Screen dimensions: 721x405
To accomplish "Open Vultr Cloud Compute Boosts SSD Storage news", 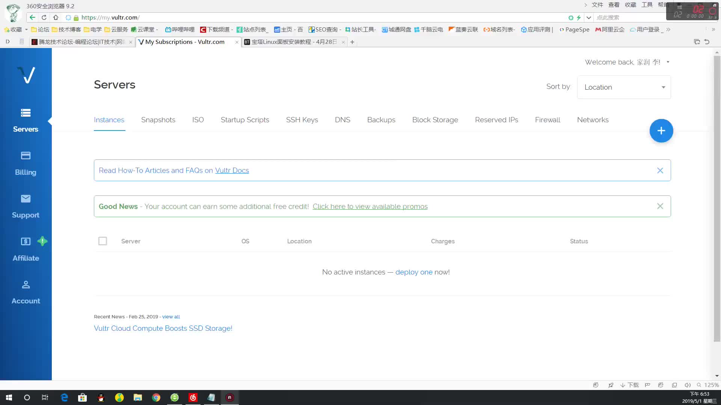I will [x=163, y=328].
